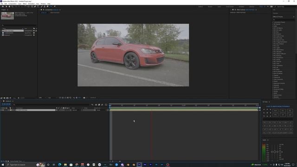This screenshot has width=297, height=167.
Task: Click the snapshot camera icon under viewer
Action: pos(84,98)
